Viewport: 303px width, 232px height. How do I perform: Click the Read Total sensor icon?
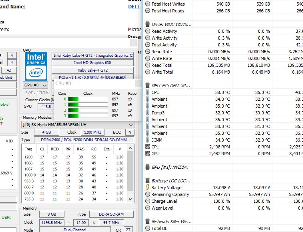point(148,65)
